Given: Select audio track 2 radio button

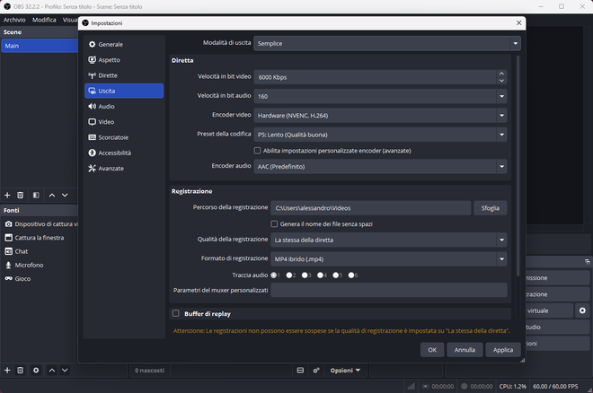Looking at the screenshot, I should pos(289,275).
